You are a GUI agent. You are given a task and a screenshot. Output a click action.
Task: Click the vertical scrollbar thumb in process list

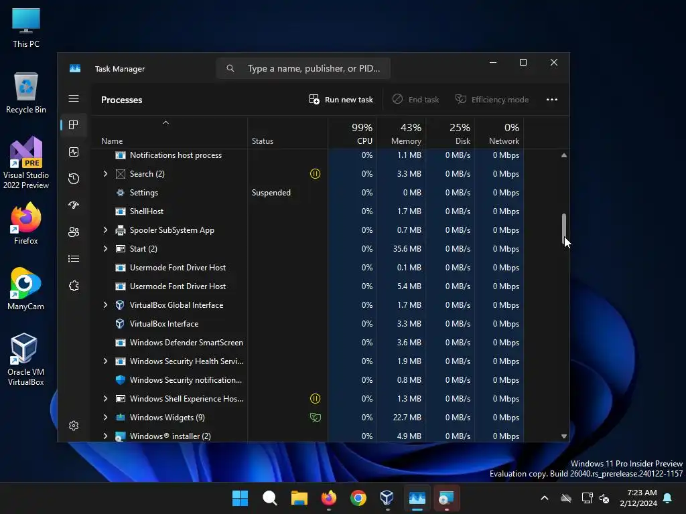(564, 229)
